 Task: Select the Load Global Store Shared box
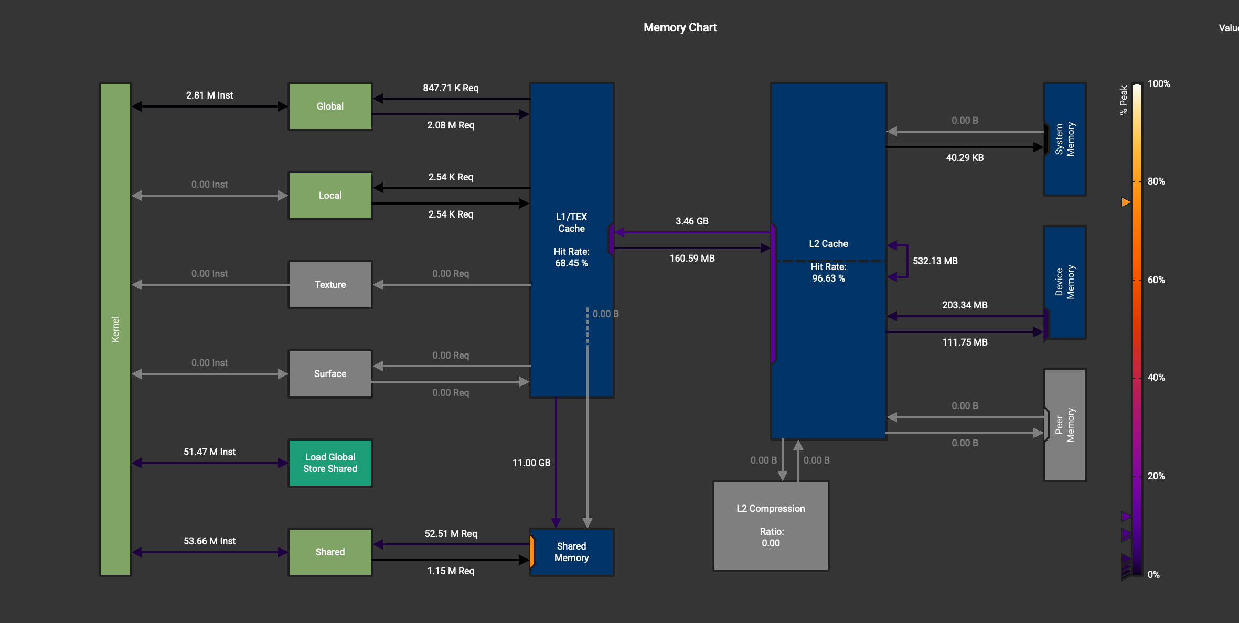point(330,463)
